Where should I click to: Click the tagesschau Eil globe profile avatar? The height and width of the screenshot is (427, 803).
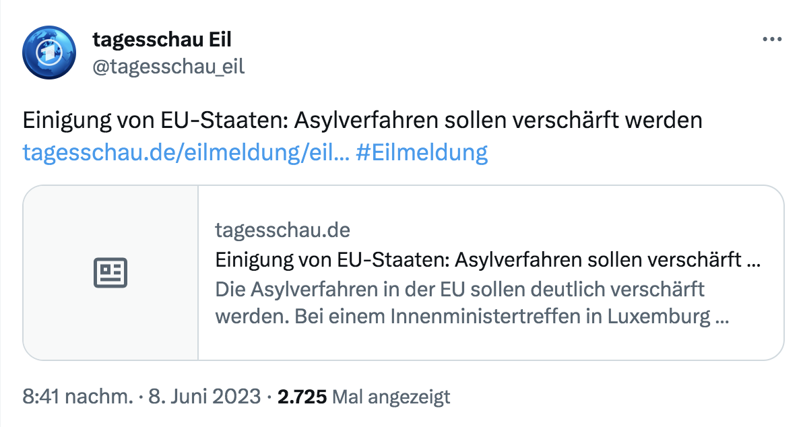click(x=50, y=53)
